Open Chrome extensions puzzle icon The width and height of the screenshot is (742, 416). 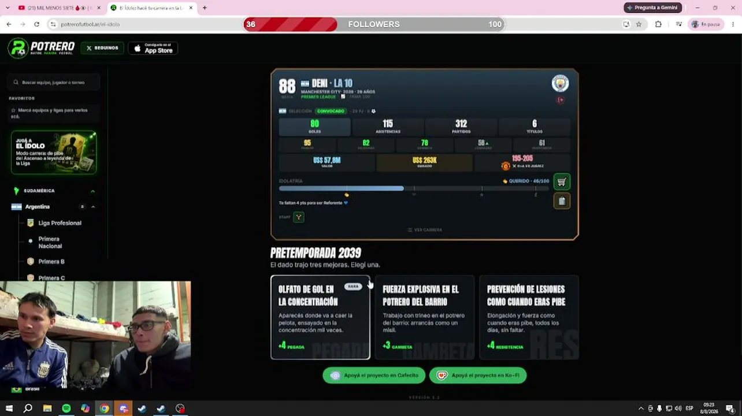[658, 24]
